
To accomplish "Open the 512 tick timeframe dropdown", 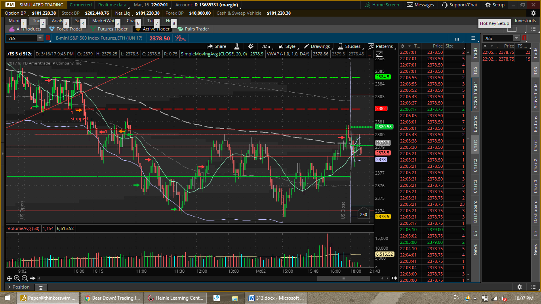I will pyautogui.click(x=265, y=46).
